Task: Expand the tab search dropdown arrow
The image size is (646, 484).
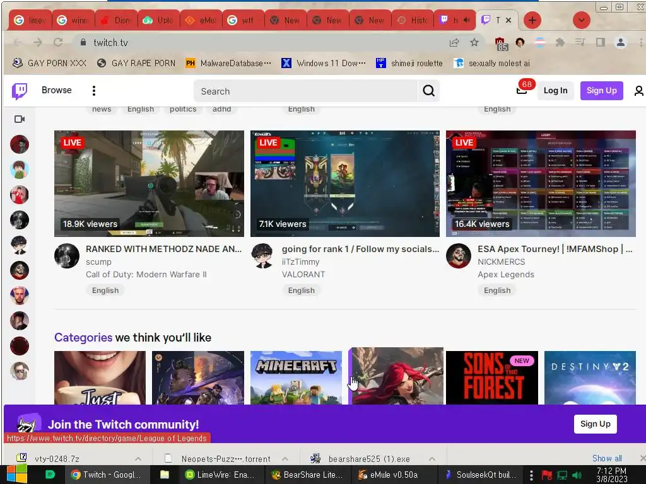Action: [x=581, y=20]
